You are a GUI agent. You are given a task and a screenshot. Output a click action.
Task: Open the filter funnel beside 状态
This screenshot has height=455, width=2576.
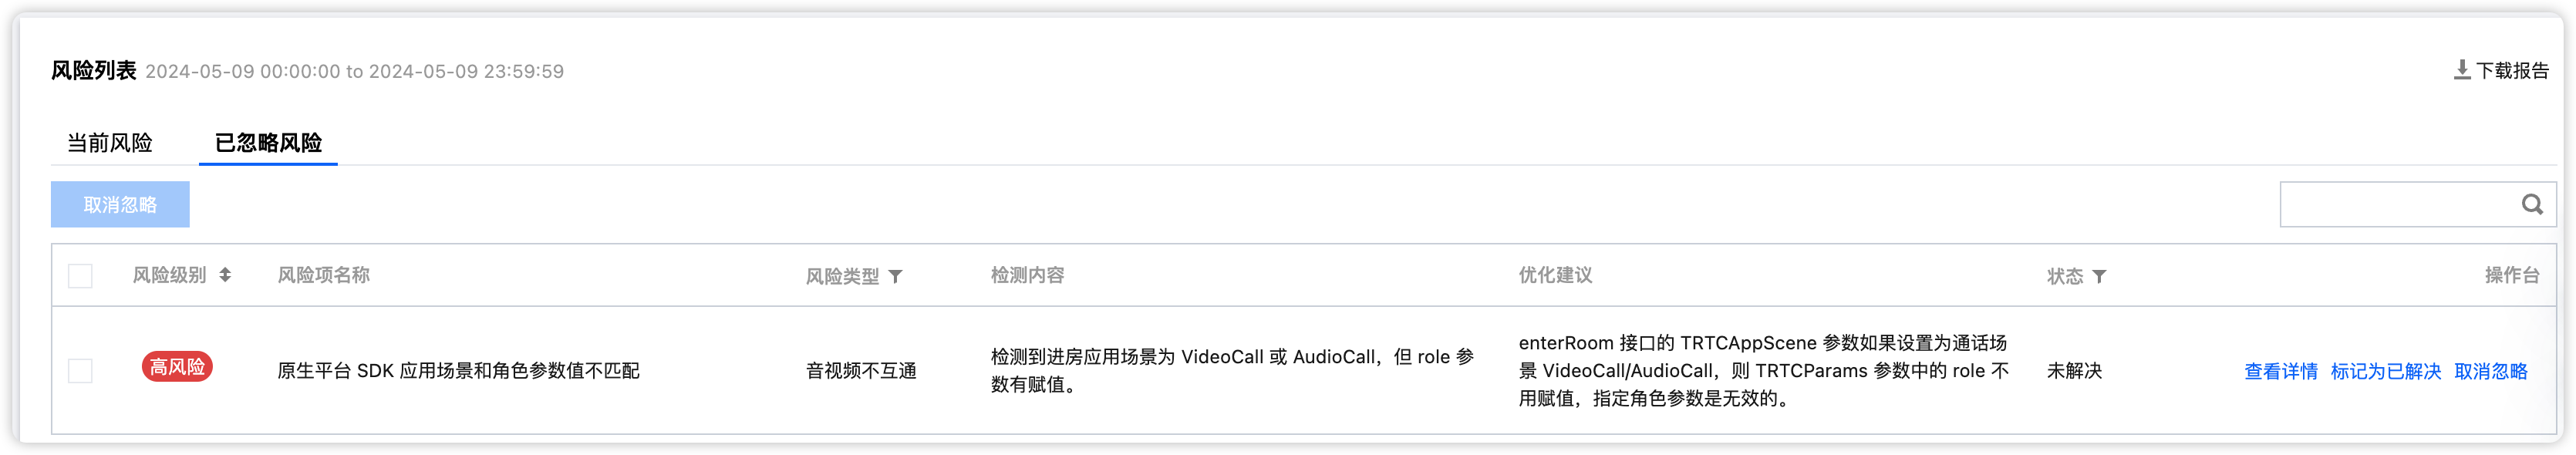tap(2099, 277)
